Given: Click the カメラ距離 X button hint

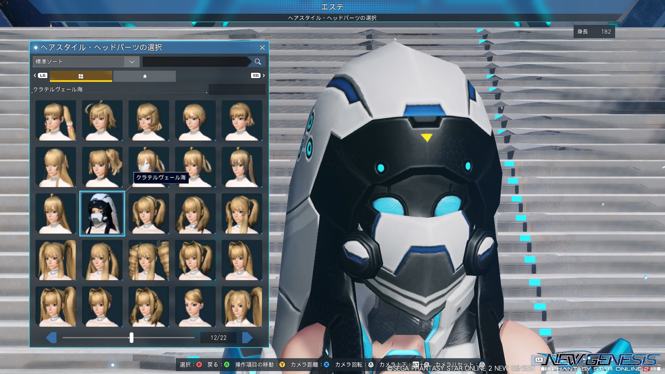Looking at the screenshot, I should pos(310,364).
